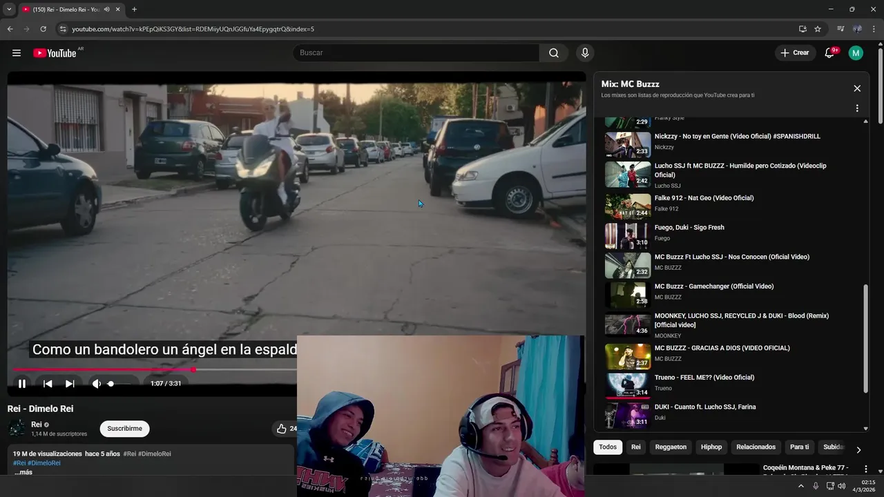Adjust the player volume slider
The width and height of the screenshot is (884, 497).
(x=119, y=384)
